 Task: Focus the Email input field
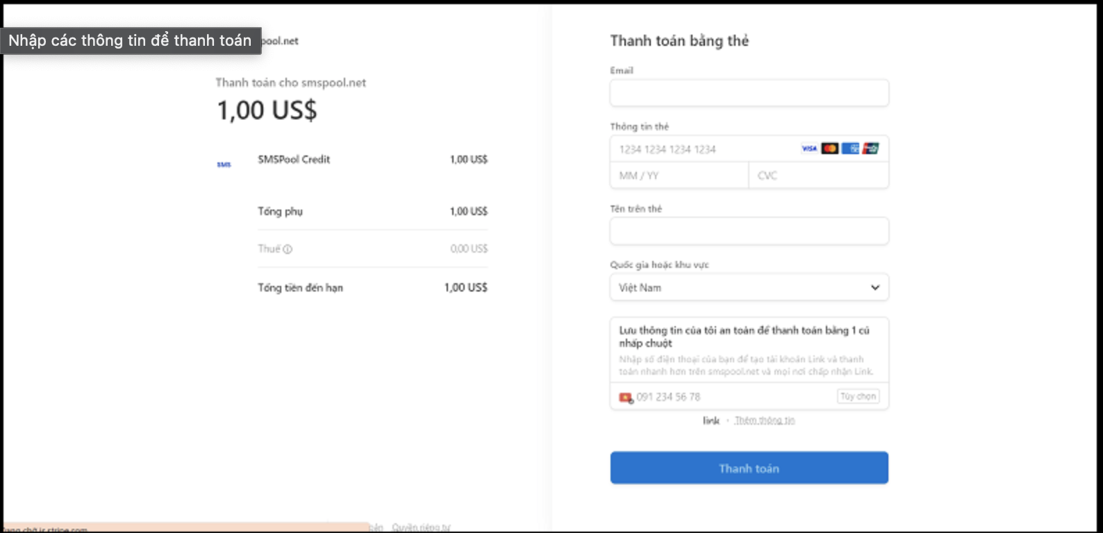point(749,93)
